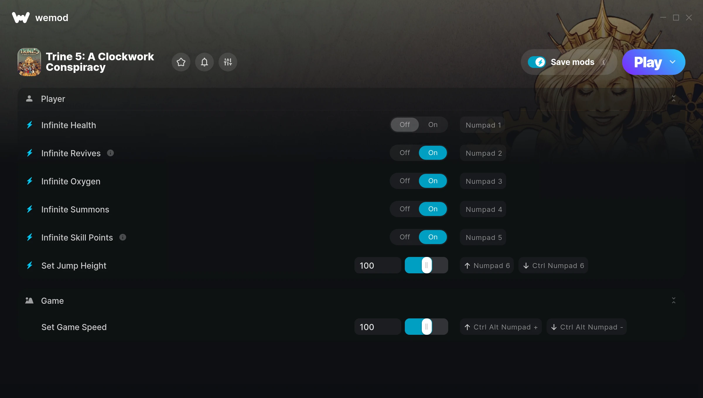
Task: Click Trine 5 game cover thumbnail
Action: pos(29,62)
